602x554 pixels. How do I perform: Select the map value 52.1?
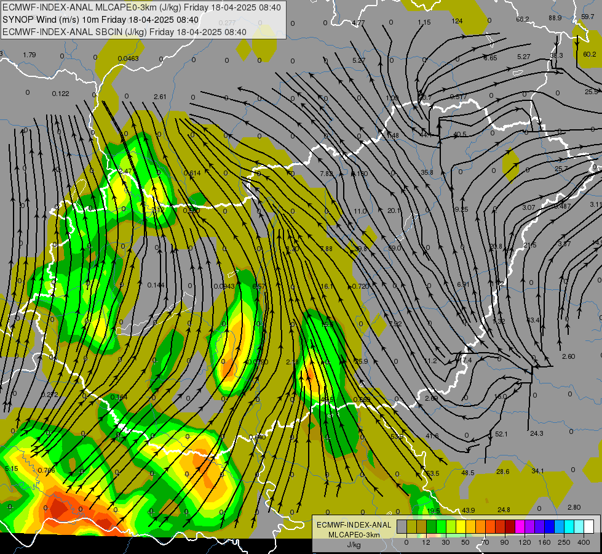pos(501,434)
